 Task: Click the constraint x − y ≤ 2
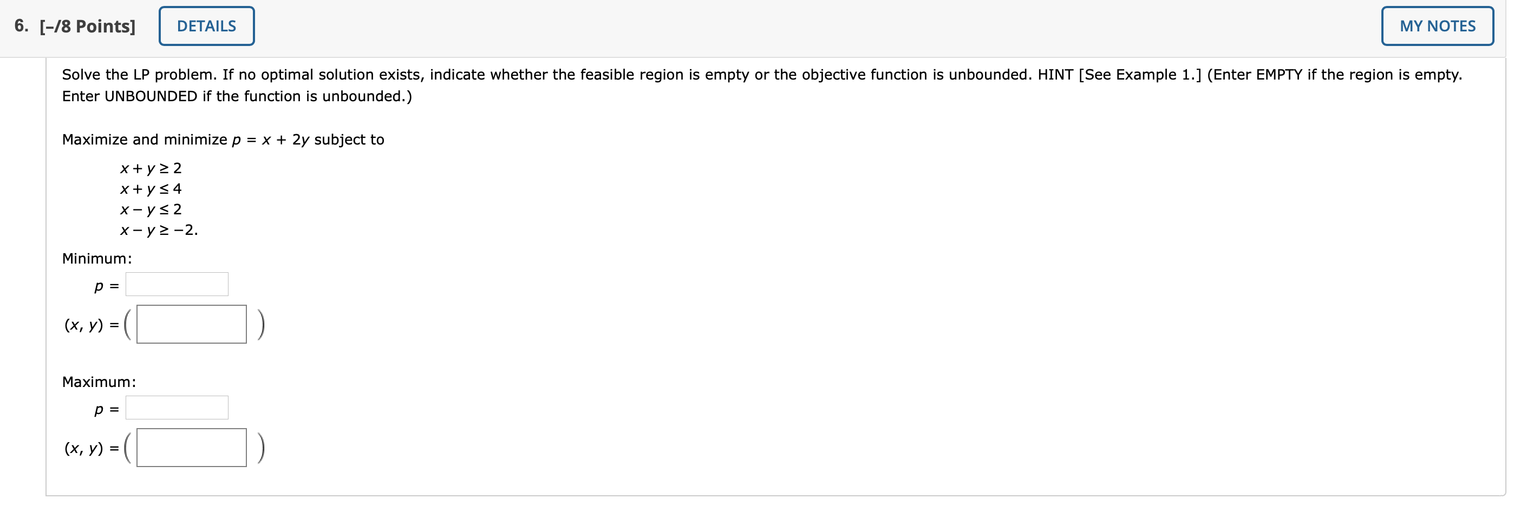[151, 209]
